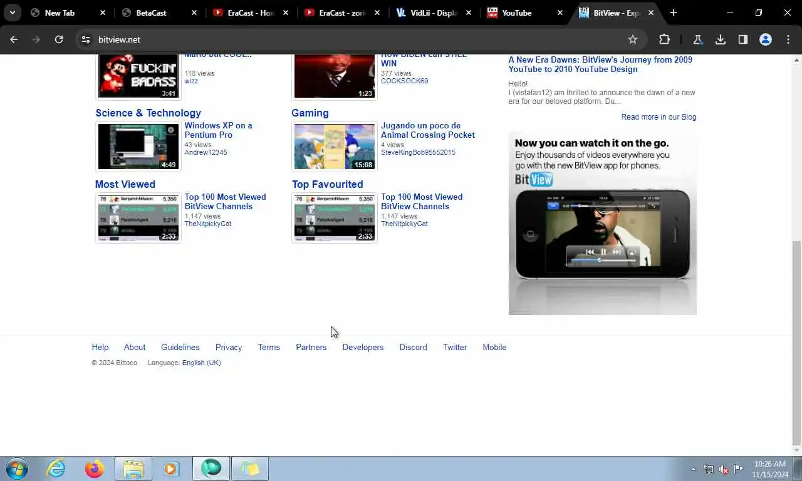Screen dimensions: 802x481
Task: View site information icon beside address
Action: [86, 39]
